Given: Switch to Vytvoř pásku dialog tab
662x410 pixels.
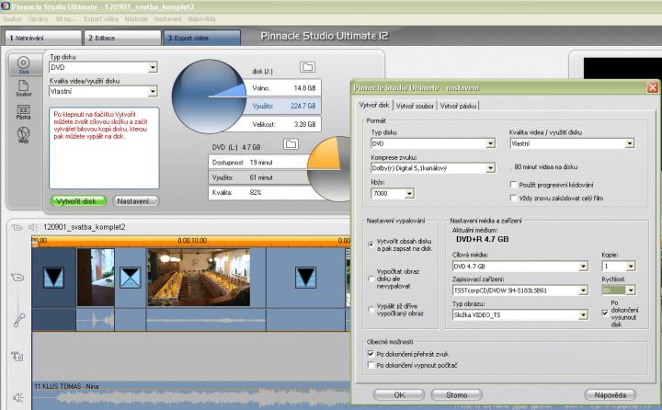Looking at the screenshot, I should pos(458,106).
